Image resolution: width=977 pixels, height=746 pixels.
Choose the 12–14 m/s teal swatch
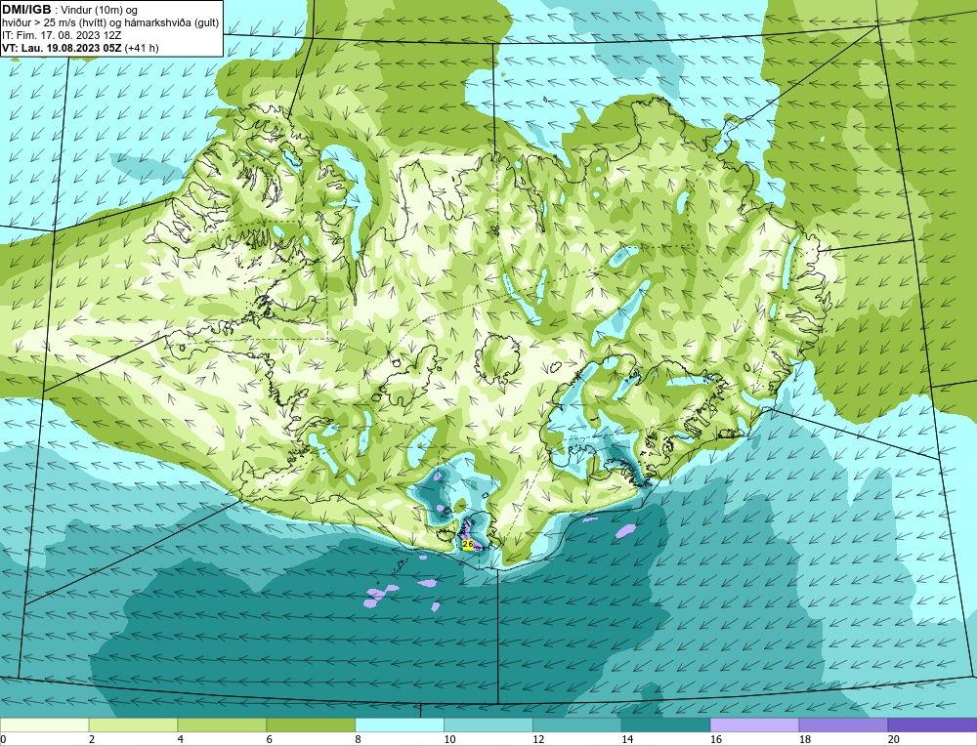[x=577, y=725]
